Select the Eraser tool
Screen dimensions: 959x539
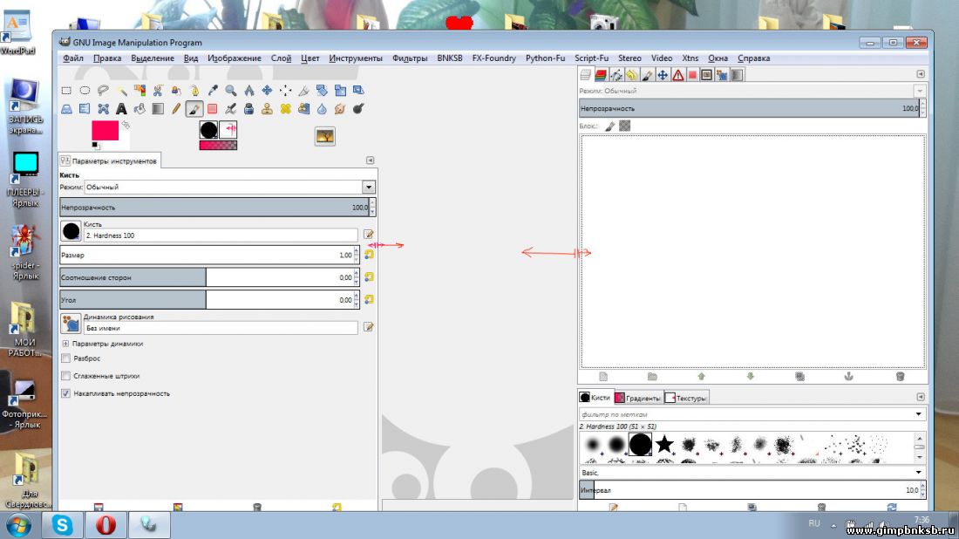tap(212, 109)
